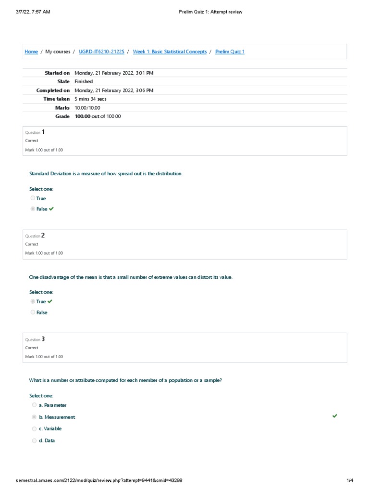Click the green checkmark beside False answer
This screenshot has height=493, width=369.
[51, 209]
